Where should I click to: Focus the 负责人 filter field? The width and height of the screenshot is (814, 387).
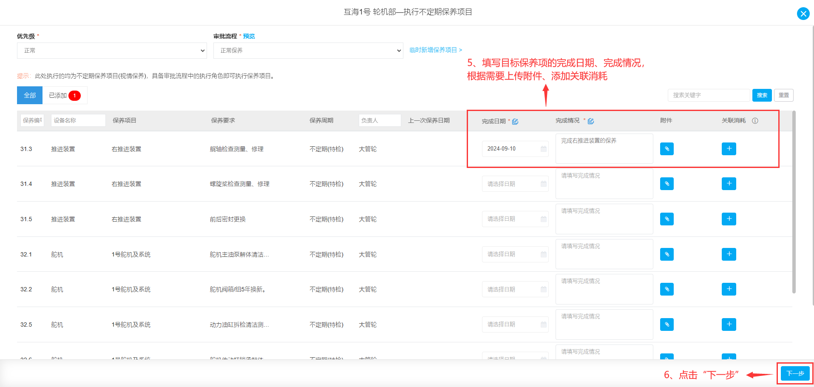pyautogui.click(x=380, y=120)
